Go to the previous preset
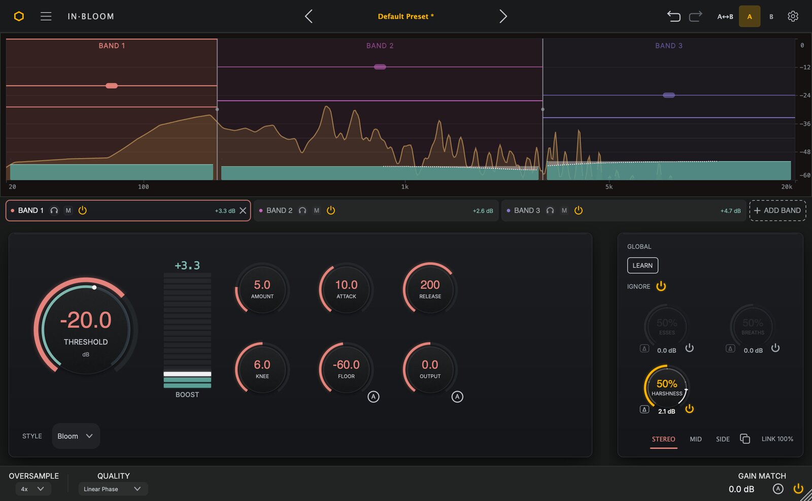The image size is (812, 501). (x=309, y=16)
